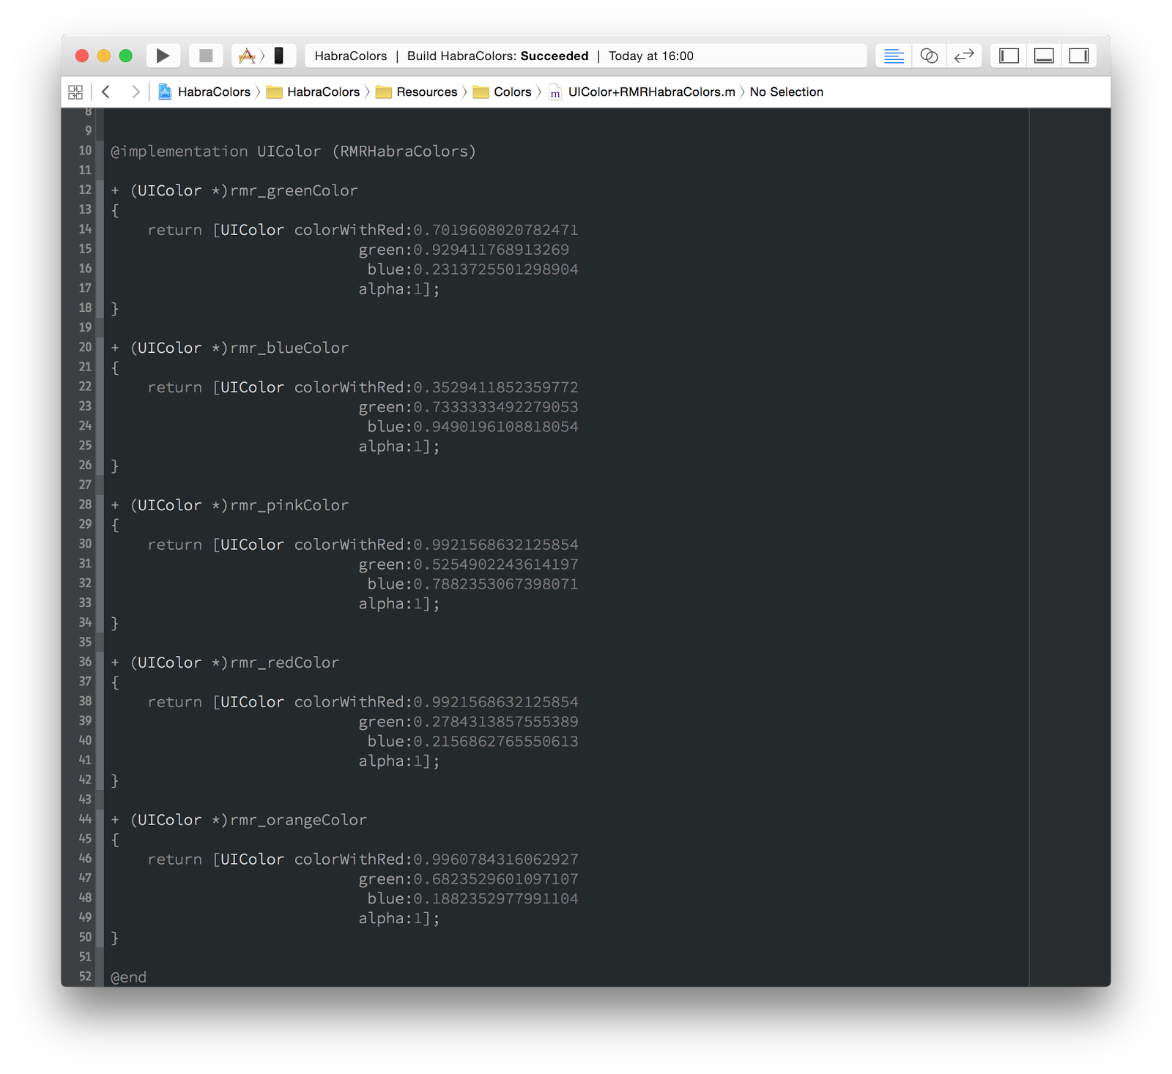The width and height of the screenshot is (1172, 1074).
Task: Click the Build Succeeded status text
Action: click(x=498, y=56)
